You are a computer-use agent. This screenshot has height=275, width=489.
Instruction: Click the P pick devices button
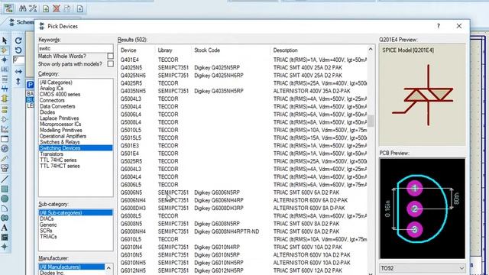pos(30,85)
